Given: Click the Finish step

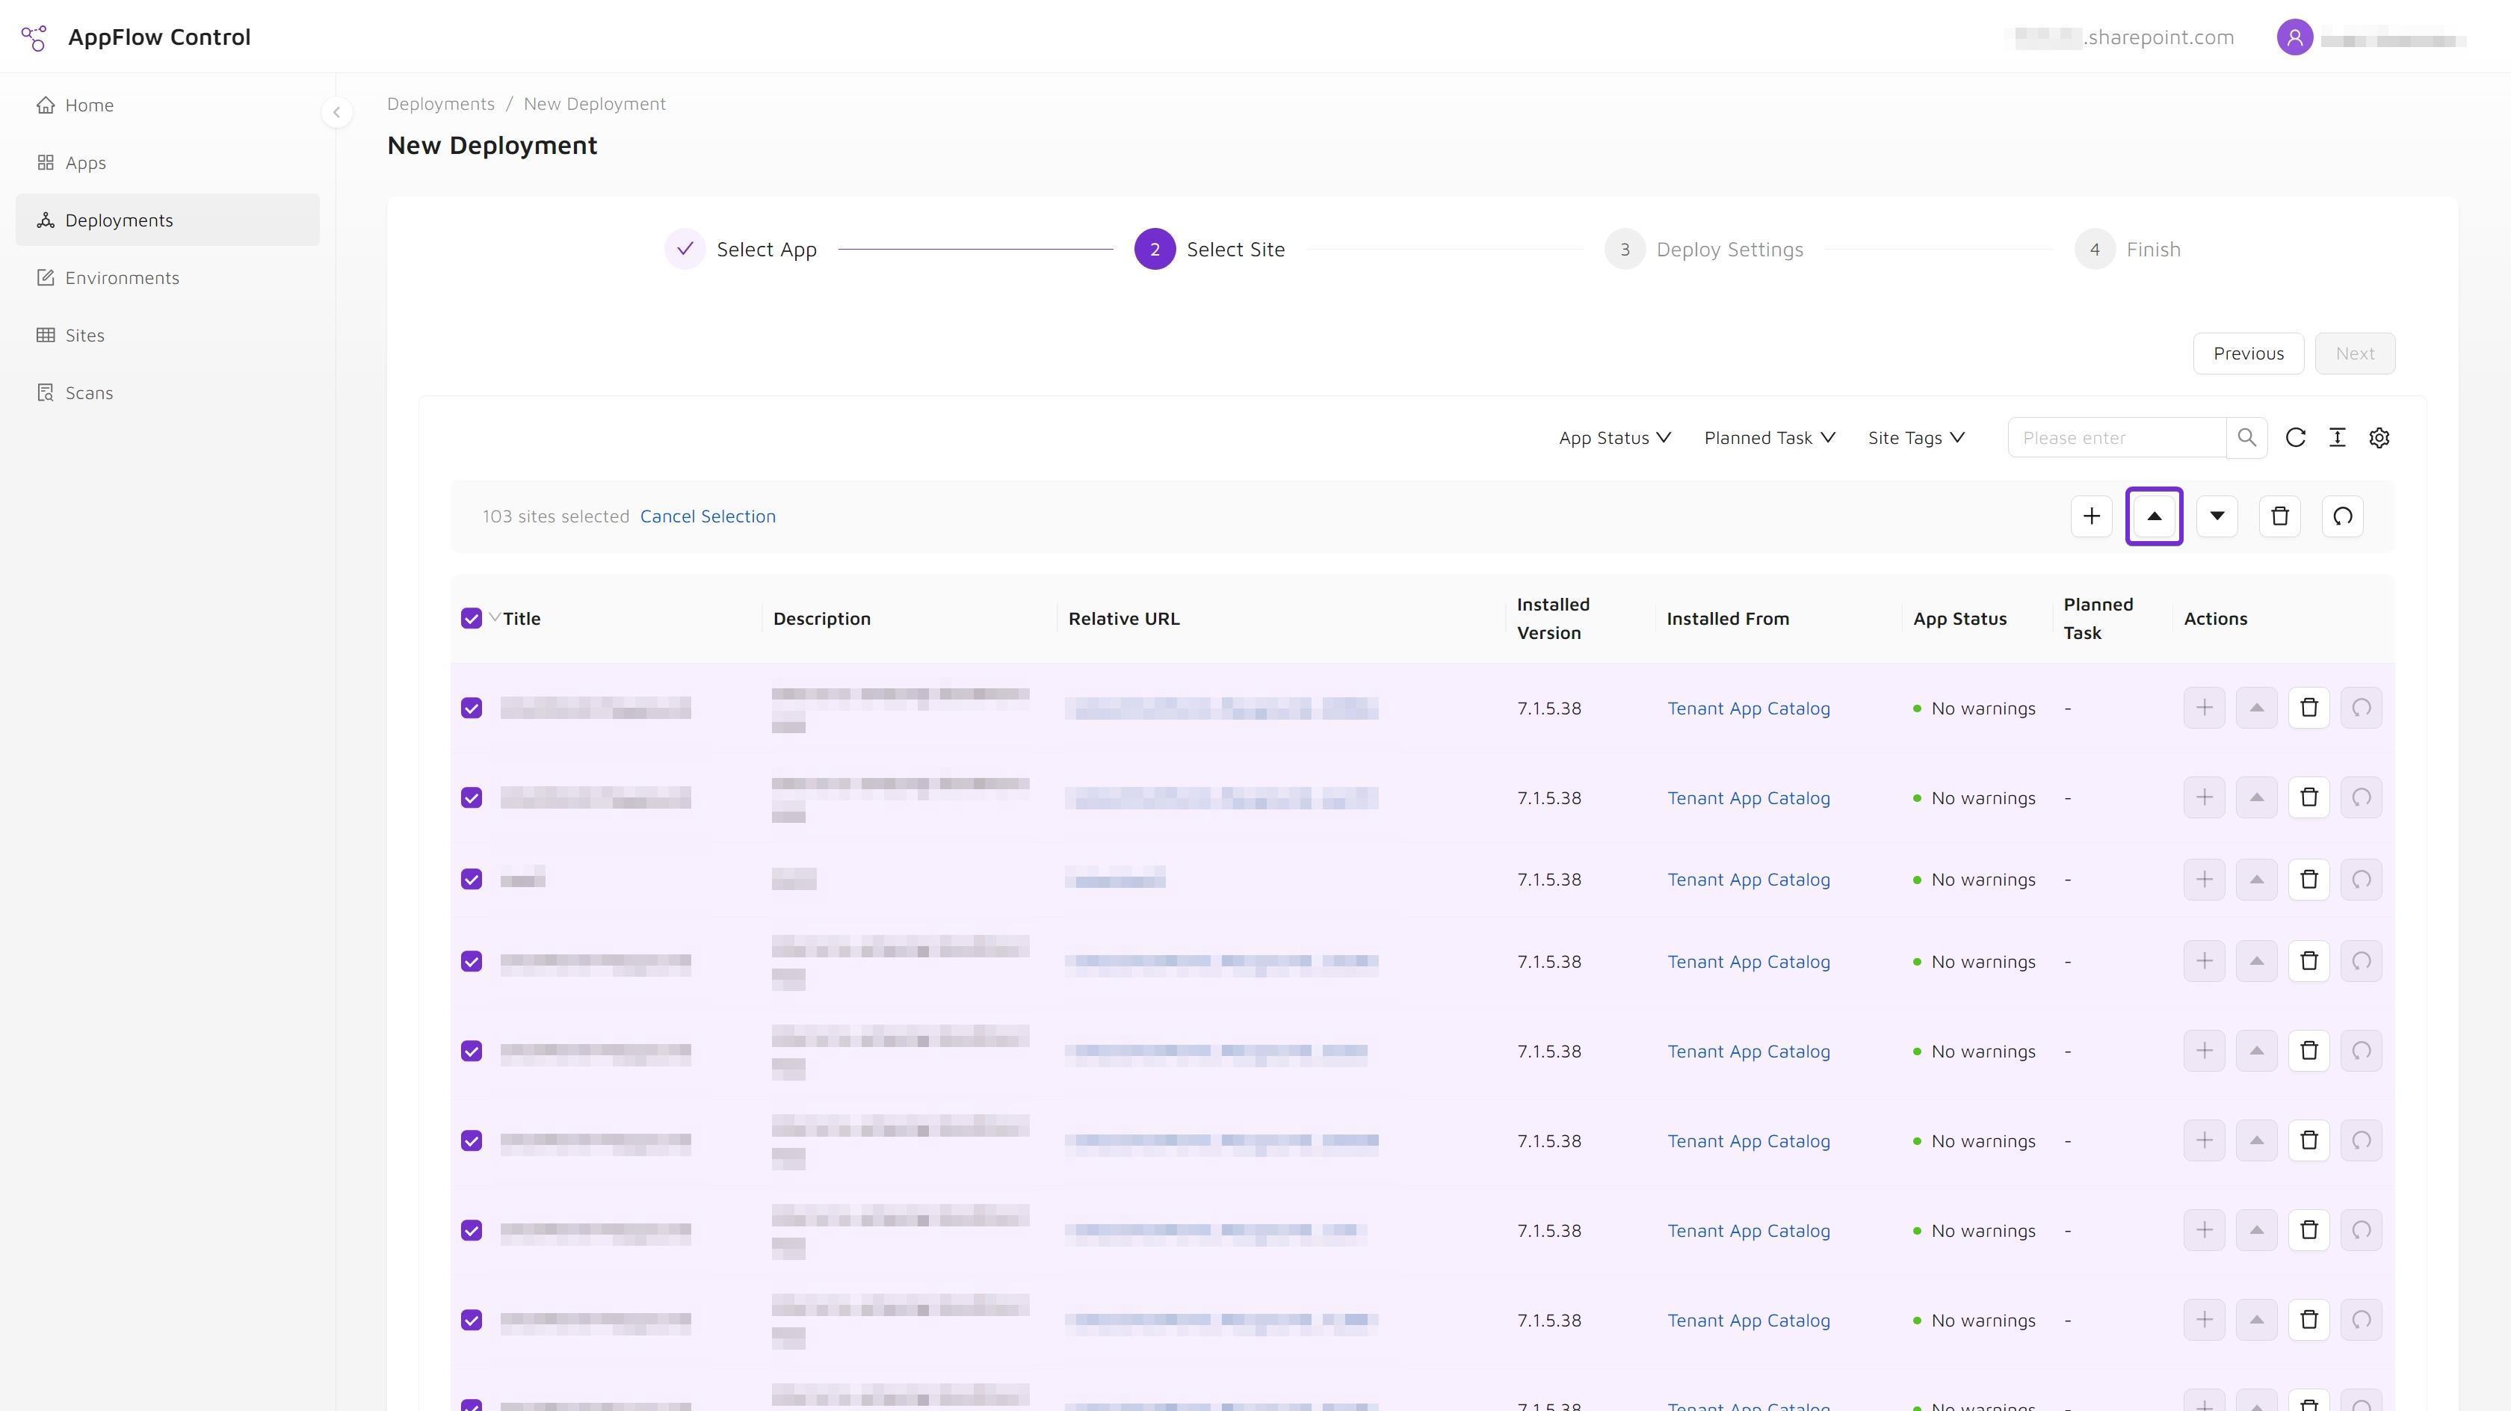Looking at the screenshot, I should point(2128,250).
